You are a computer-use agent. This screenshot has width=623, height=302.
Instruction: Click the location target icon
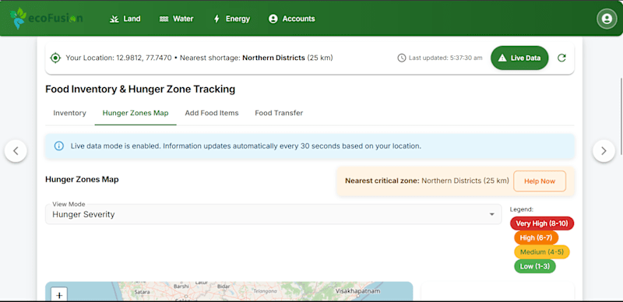coord(55,58)
